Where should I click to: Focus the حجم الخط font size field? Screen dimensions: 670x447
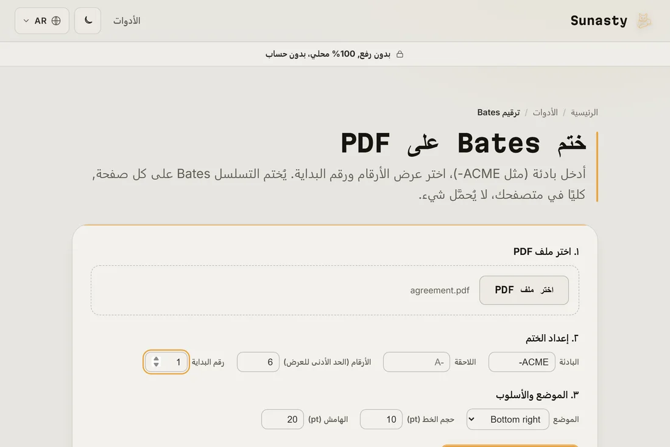[381, 419]
